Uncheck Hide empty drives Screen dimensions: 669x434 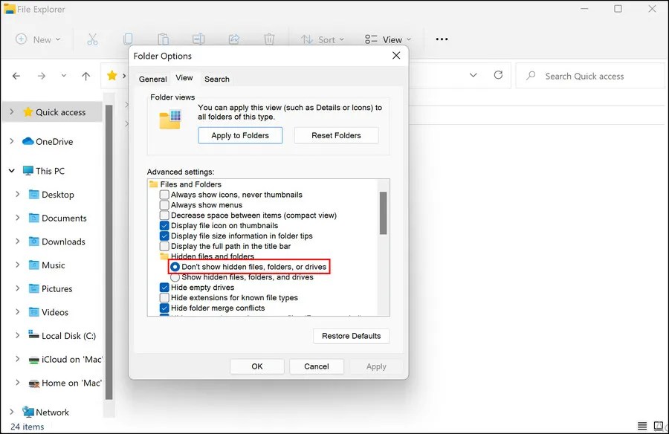coord(164,287)
